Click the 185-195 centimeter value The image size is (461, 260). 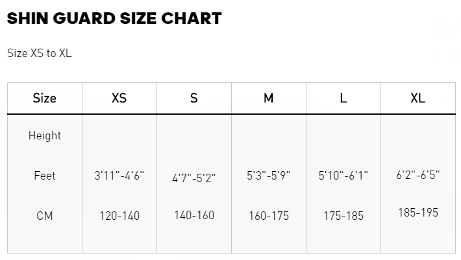click(418, 213)
